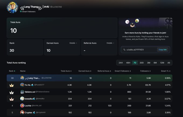Sort table by Earned Aura column
Screen dimensions: 183x117
85,71
